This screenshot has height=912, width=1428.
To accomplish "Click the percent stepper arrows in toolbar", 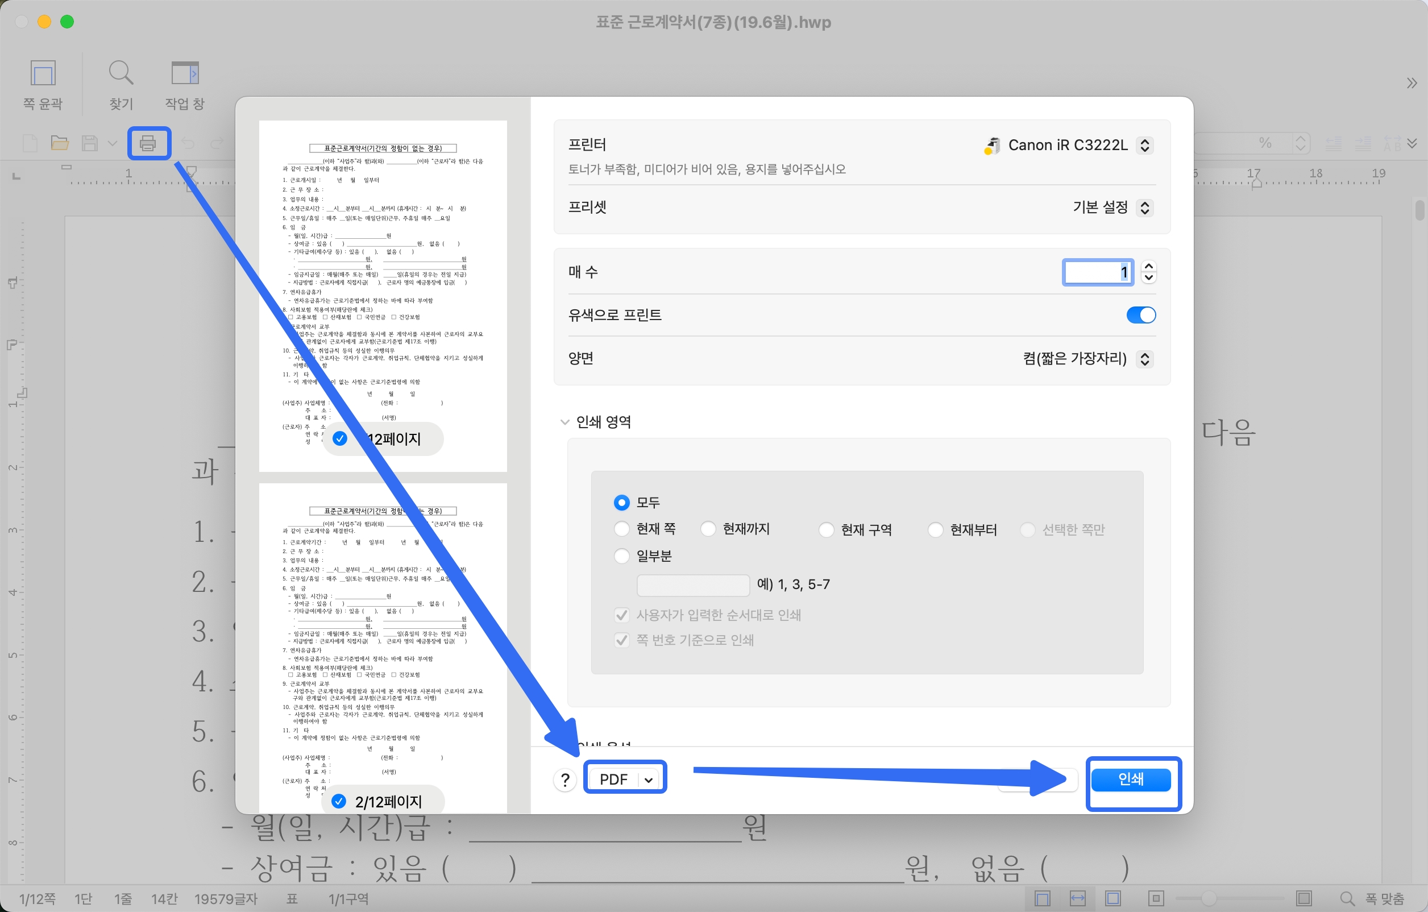I will (x=1301, y=143).
